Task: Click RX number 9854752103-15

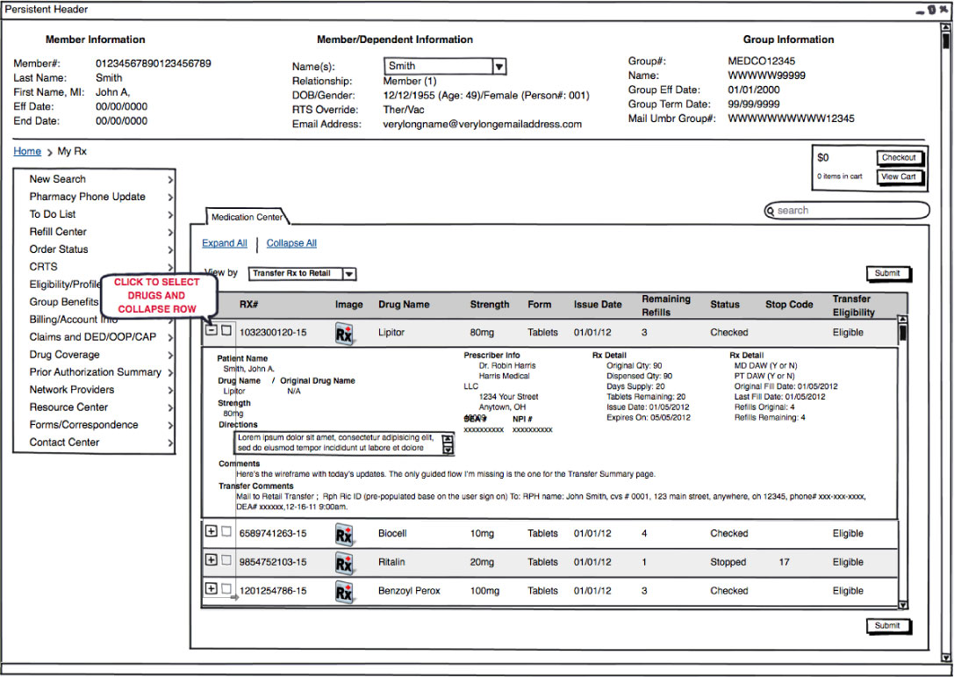Action: click(273, 563)
